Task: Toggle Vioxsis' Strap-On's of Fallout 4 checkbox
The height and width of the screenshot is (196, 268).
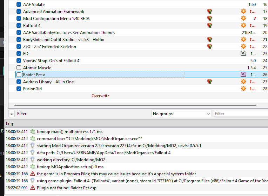Action: tap(19, 61)
